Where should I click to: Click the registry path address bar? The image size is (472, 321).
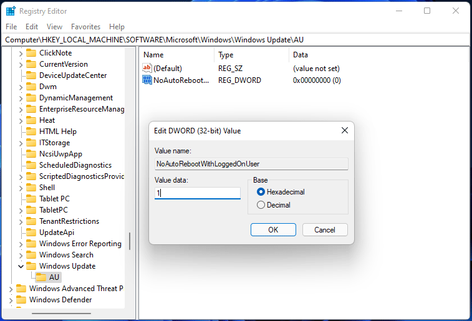click(236, 40)
